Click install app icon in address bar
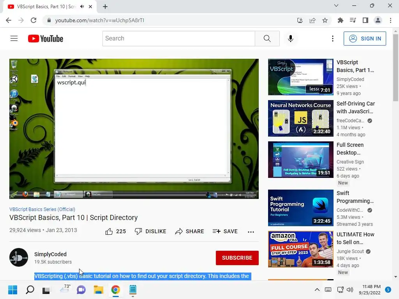The height and width of the screenshot is (299, 399). (300, 20)
